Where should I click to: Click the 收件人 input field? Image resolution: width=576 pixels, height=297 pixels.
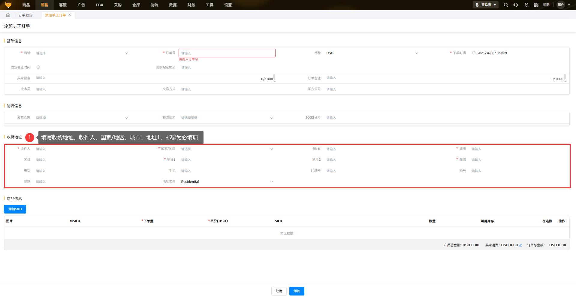(82, 149)
